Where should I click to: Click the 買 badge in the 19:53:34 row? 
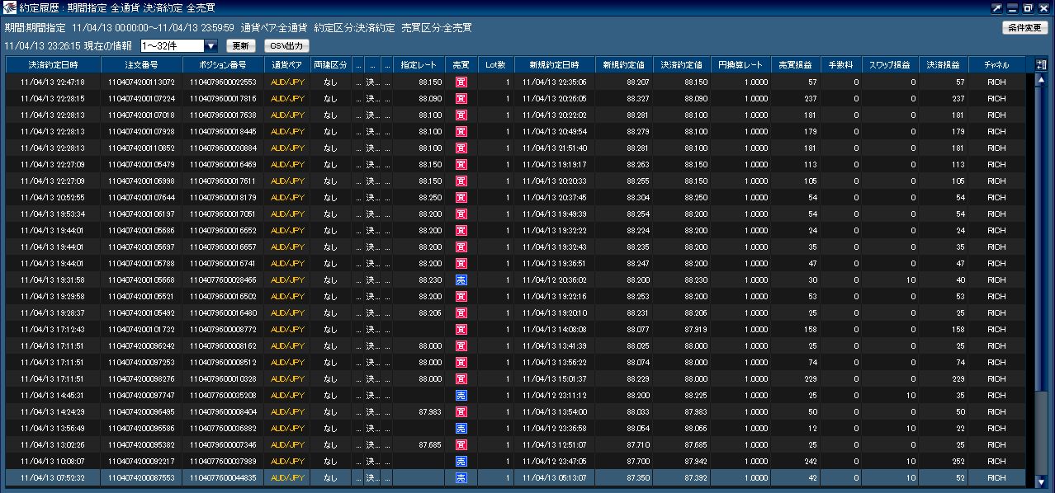click(x=461, y=214)
